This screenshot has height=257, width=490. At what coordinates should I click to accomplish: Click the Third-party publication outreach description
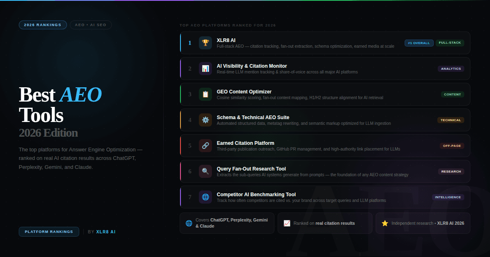point(308,149)
